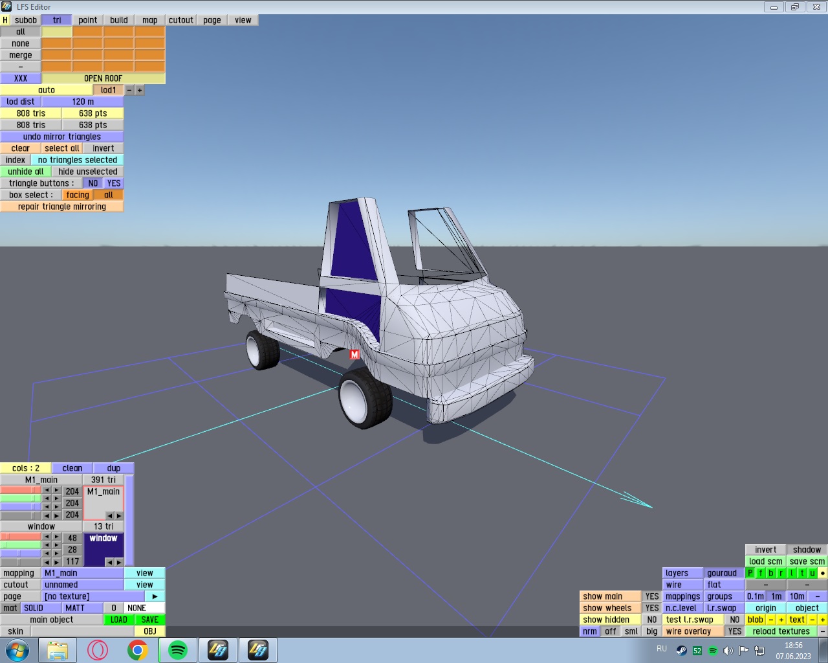Click hide unselected button

pyautogui.click(x=88, y=172)
